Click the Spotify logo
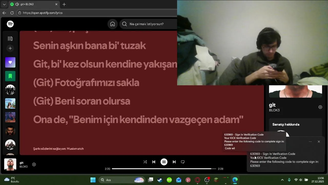 pos(10,24)
